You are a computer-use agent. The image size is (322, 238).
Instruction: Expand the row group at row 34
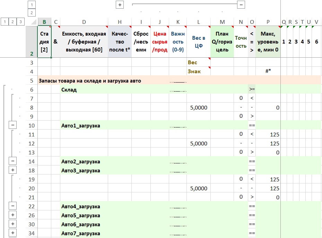pos(13,233)
